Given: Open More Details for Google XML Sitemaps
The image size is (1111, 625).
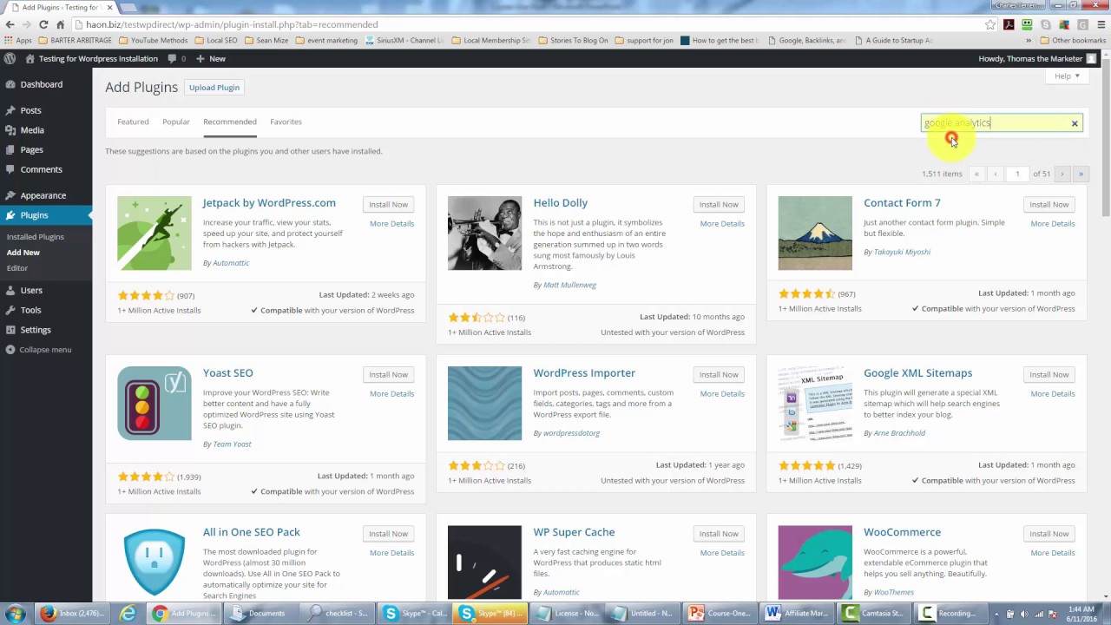Looking at the screenshot, I should [1052, 394].
